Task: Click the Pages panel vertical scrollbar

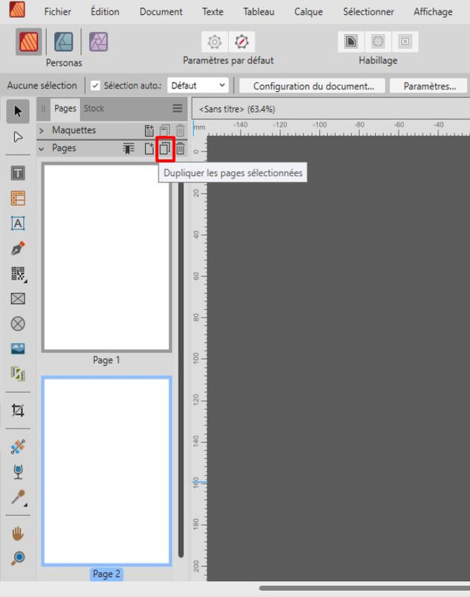Action: [181, 366]
